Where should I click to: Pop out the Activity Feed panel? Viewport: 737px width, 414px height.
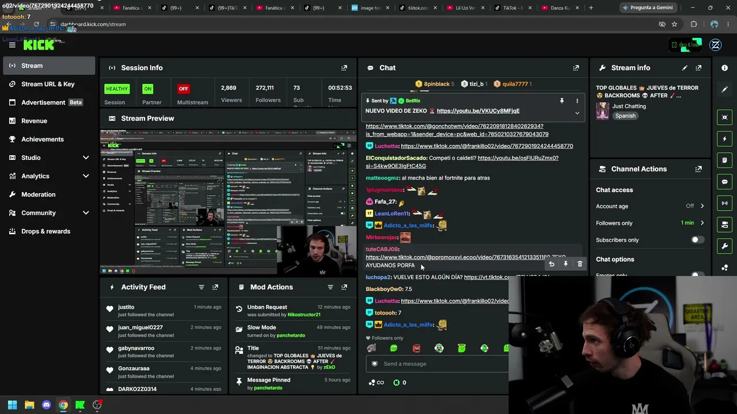pos(215,287)
